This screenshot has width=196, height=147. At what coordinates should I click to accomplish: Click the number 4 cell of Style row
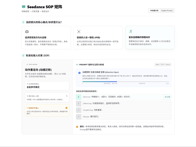79,117
